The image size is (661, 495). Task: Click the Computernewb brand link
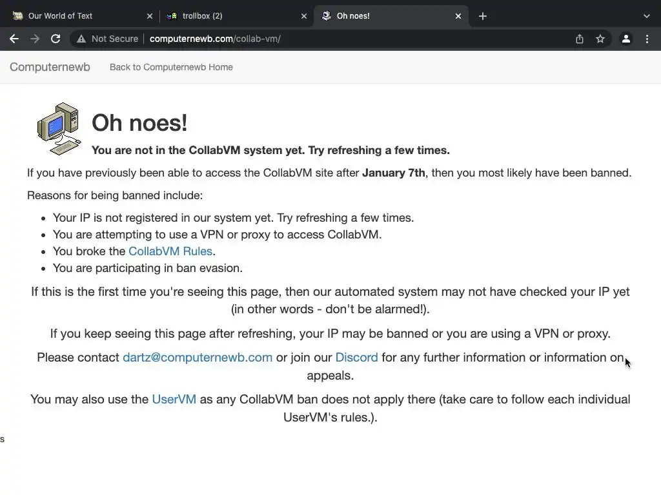pos(50,67)
